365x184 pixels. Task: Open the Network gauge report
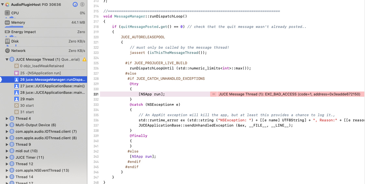45,51
